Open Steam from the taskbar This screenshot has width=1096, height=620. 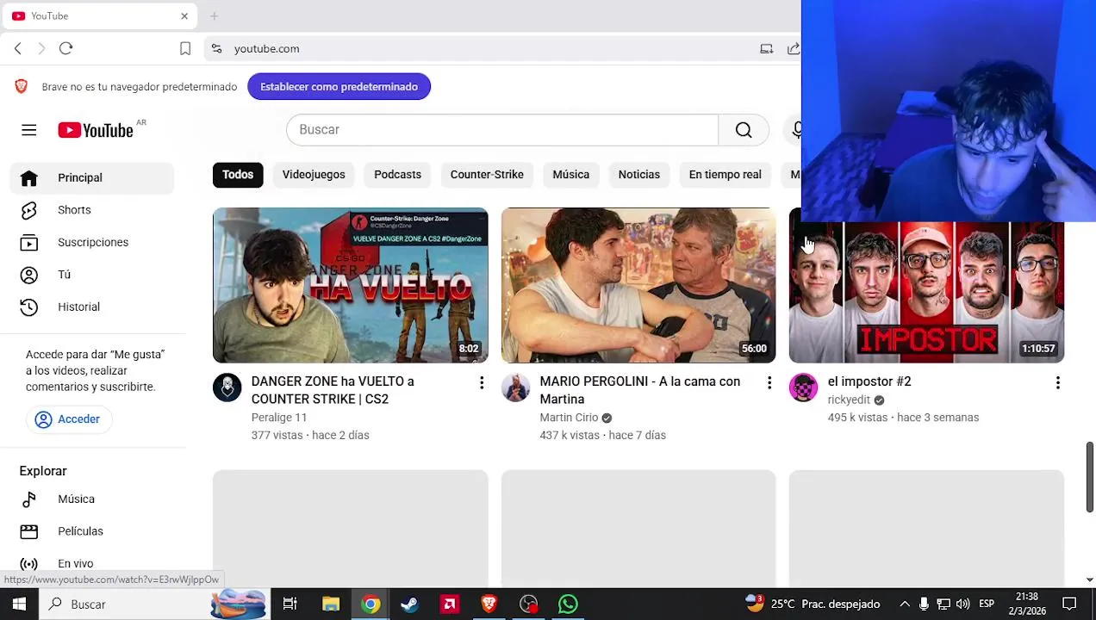[409, 604]
